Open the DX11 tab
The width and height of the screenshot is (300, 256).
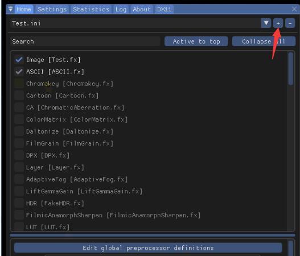coord(164,9)
